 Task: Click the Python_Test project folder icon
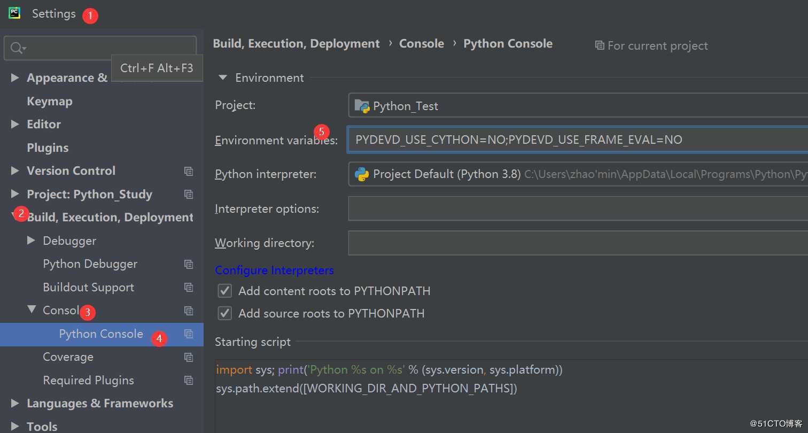coord(362,106)
